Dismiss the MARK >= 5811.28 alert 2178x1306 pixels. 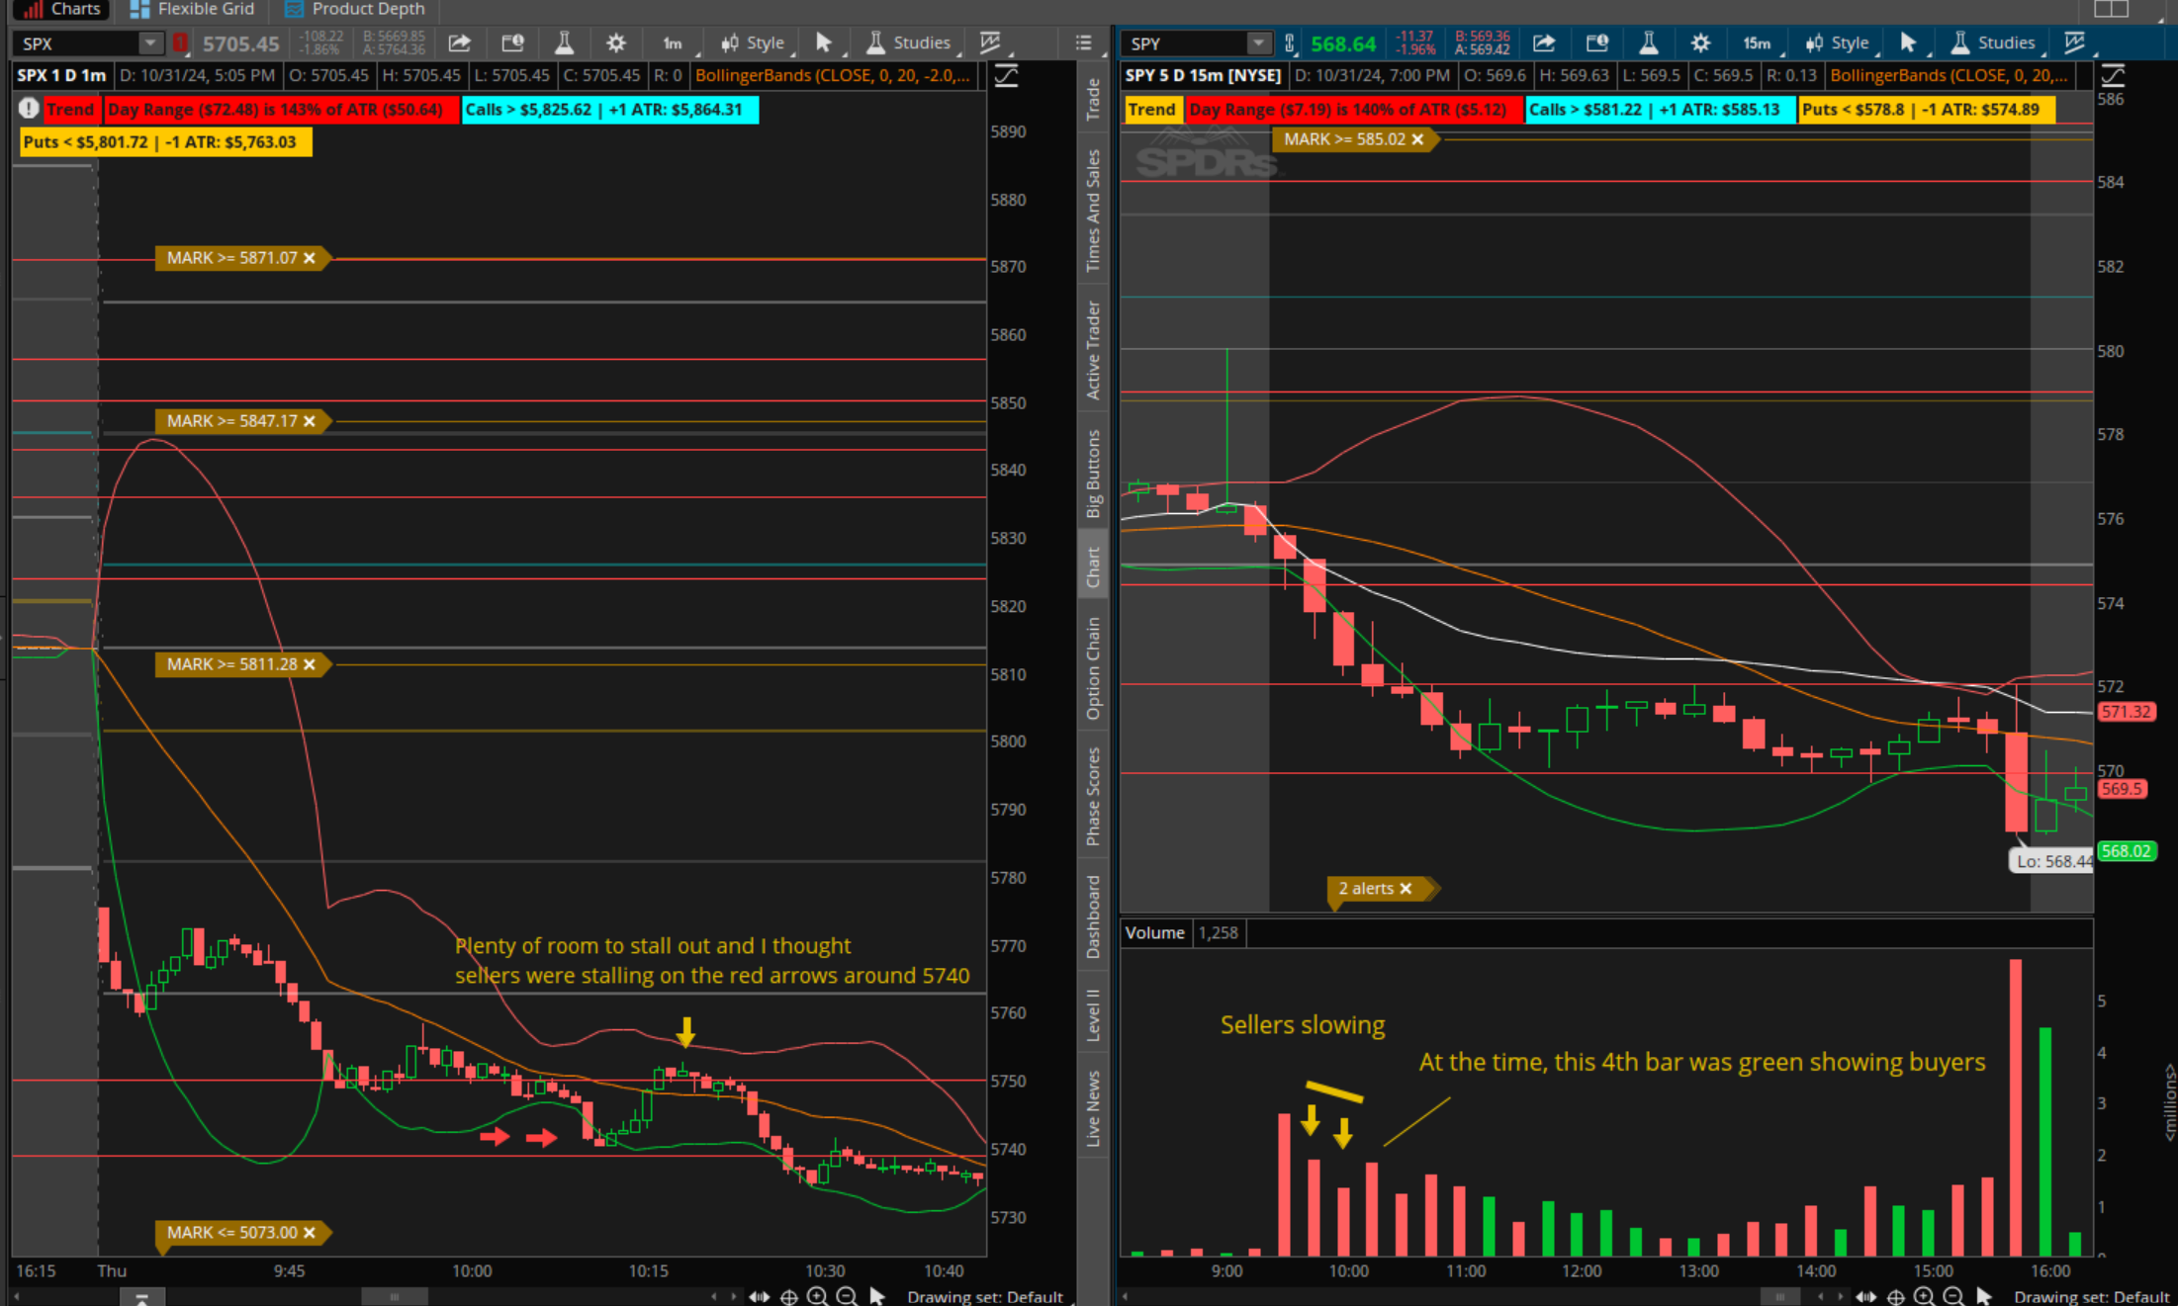(x=310, y=664)
